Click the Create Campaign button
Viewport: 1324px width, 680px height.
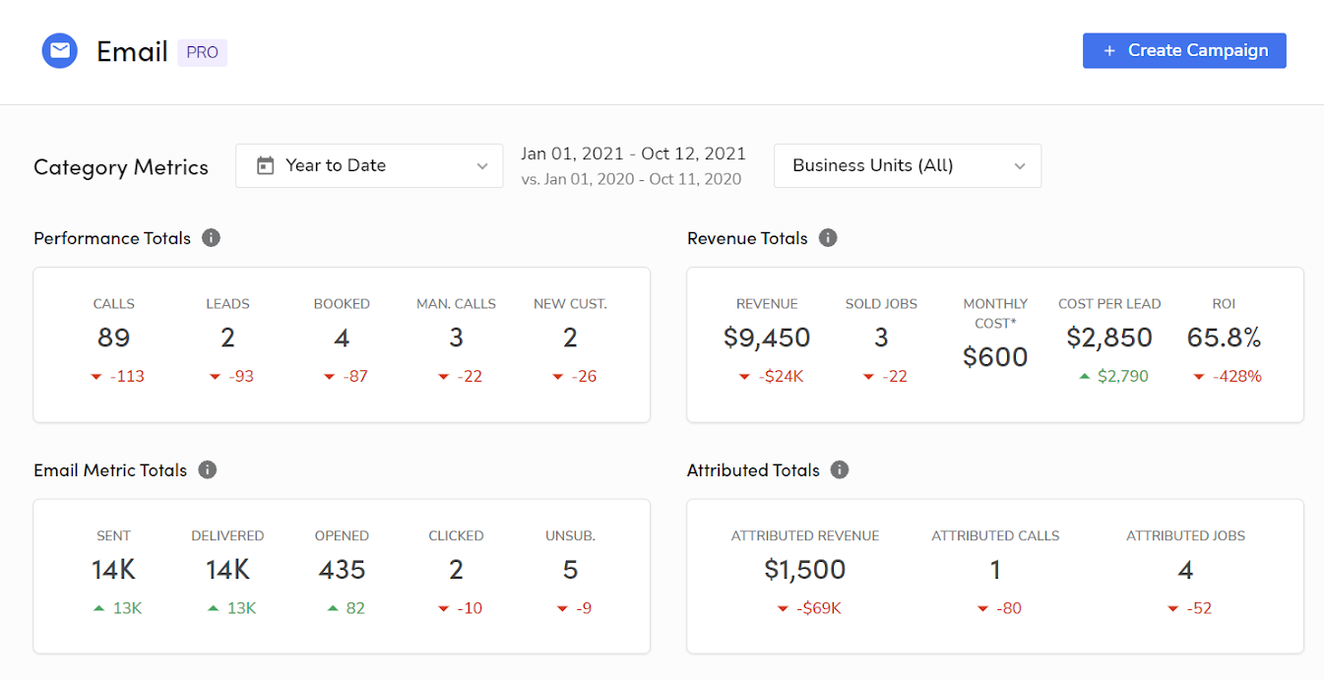pyautogui.click(x=1184, y=51)
